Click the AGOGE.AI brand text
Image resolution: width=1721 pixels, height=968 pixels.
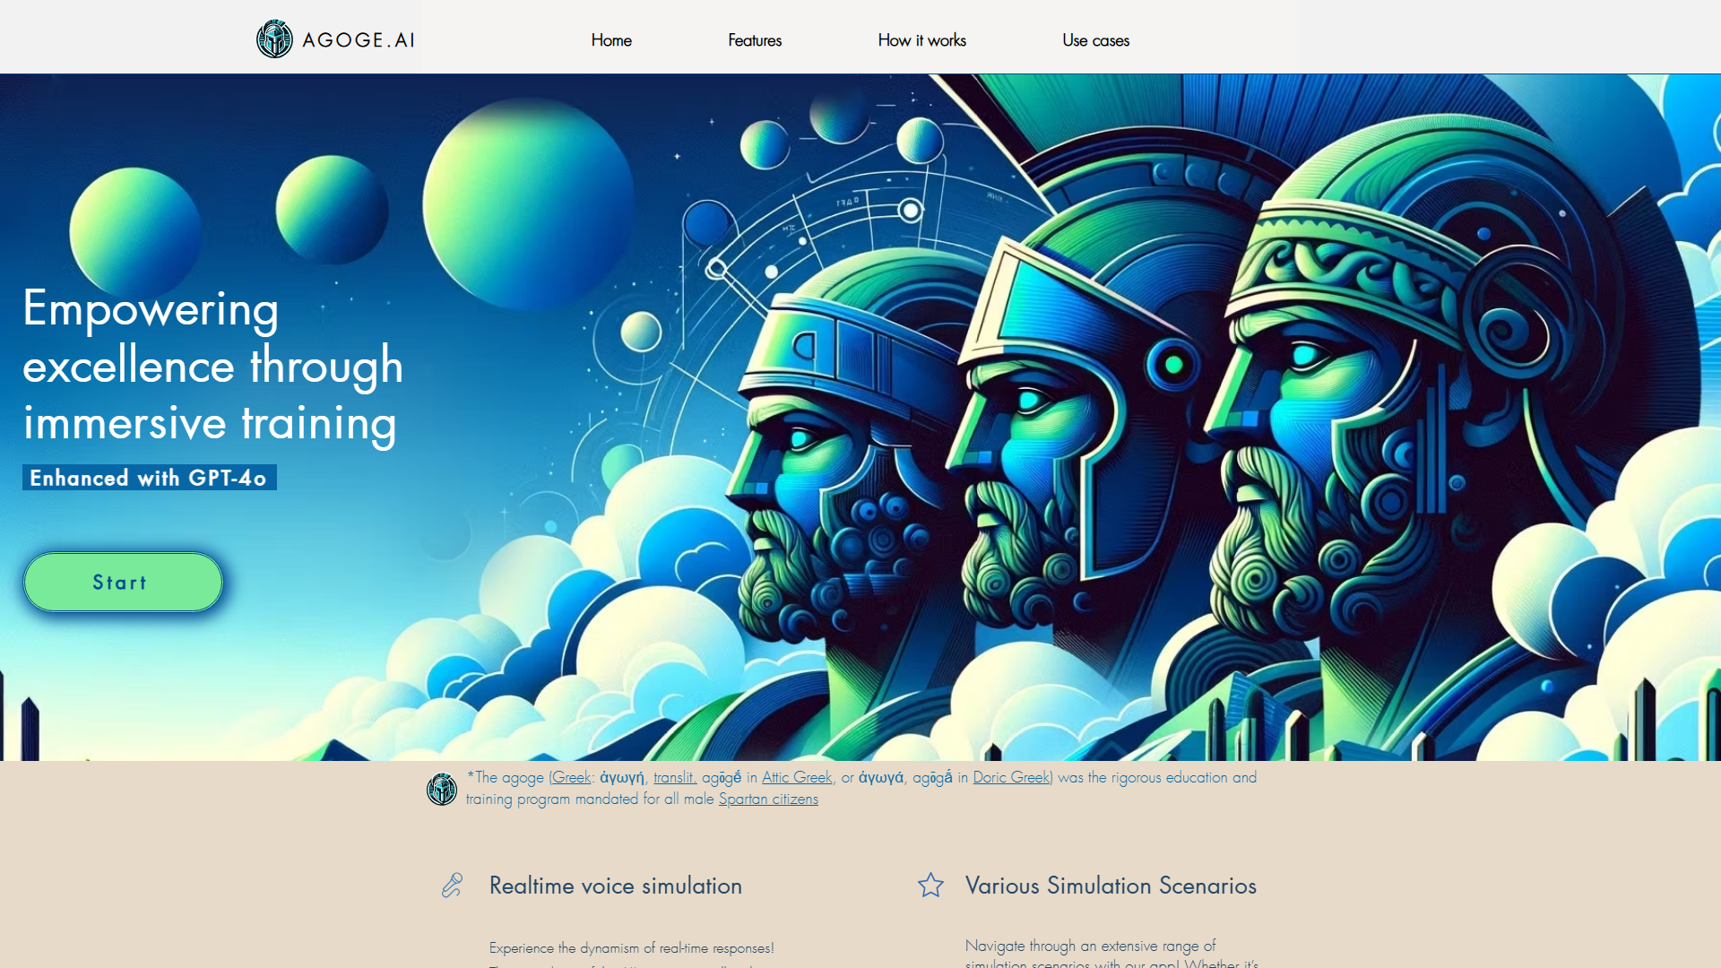click(359, 40)
